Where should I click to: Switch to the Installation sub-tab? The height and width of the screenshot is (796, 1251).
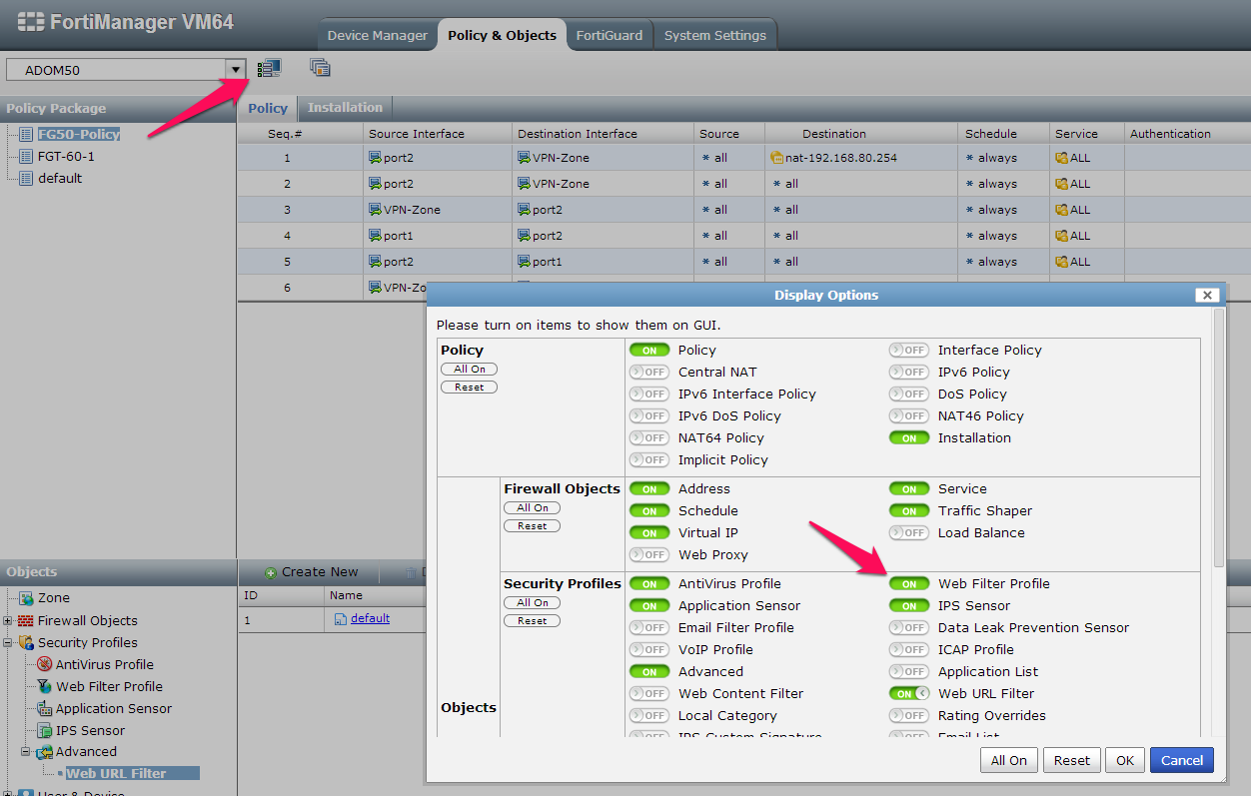point(345,108)
